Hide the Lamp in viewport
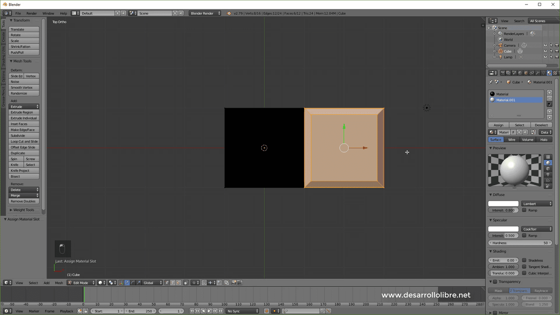 pyautogui.click(x=545, y=57)
